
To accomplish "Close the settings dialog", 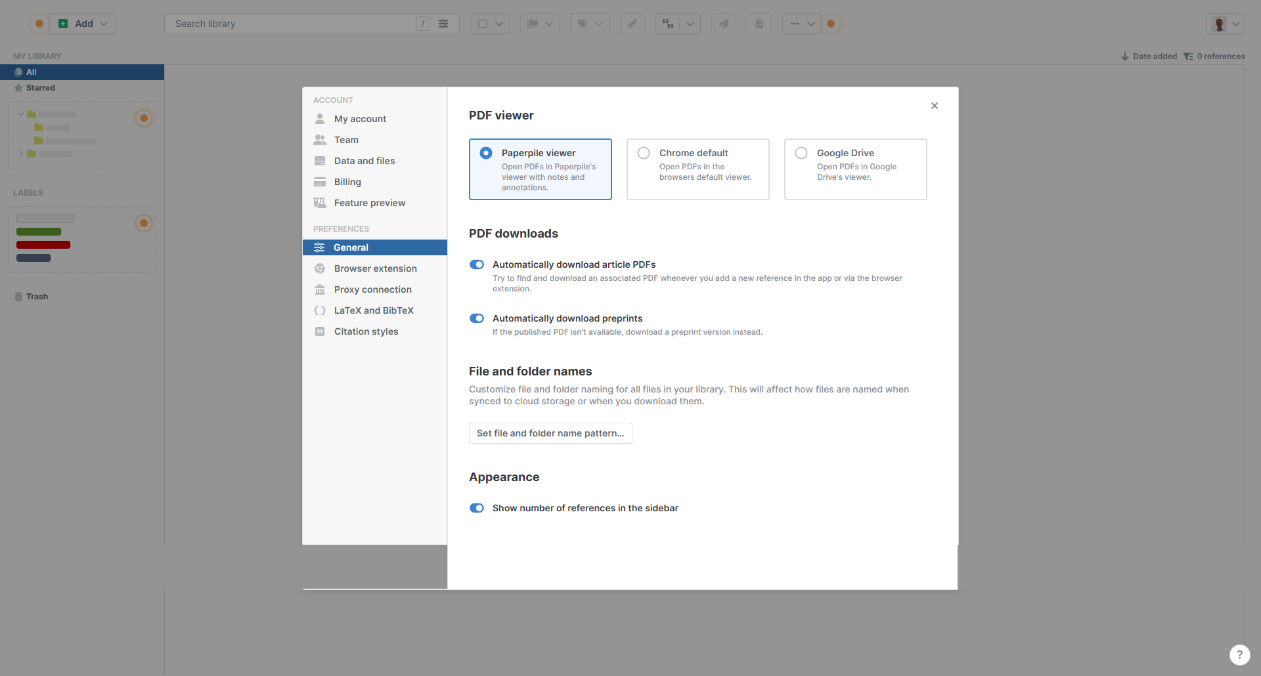I will point(934,106).
